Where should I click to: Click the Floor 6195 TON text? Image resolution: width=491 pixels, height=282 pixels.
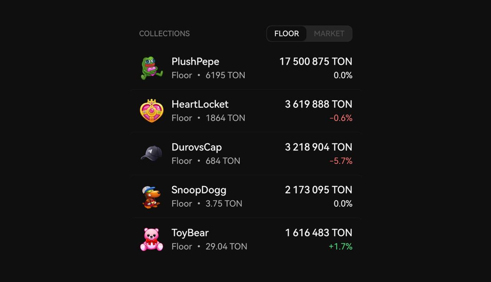[208, 75]
